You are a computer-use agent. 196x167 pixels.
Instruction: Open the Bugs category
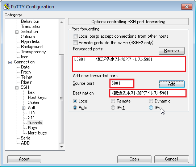point(33,128)
